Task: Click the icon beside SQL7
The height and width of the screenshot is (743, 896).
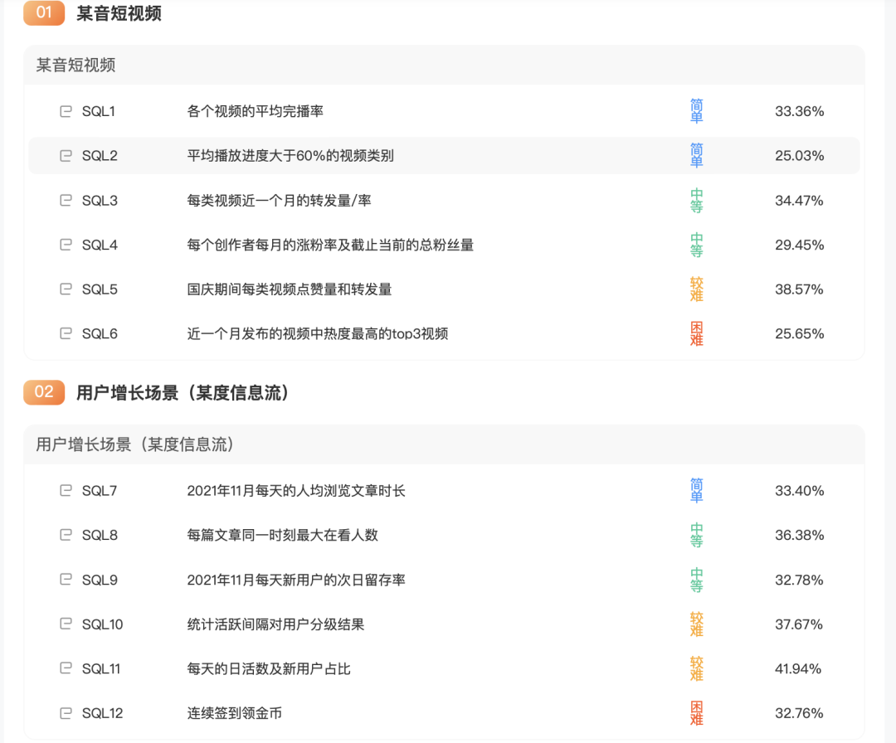Action: 66,491
